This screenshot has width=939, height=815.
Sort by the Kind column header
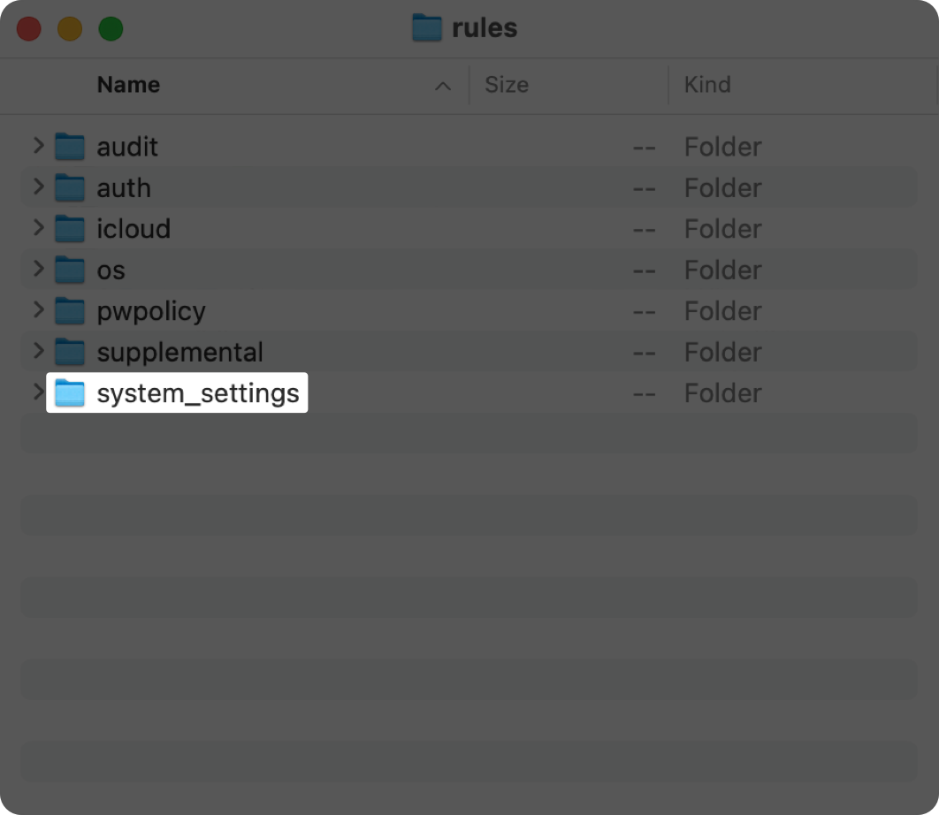pyautogui.click(x=707, y=85)
